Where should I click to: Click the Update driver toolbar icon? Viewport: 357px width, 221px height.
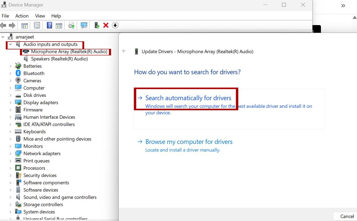pos(97,25)
